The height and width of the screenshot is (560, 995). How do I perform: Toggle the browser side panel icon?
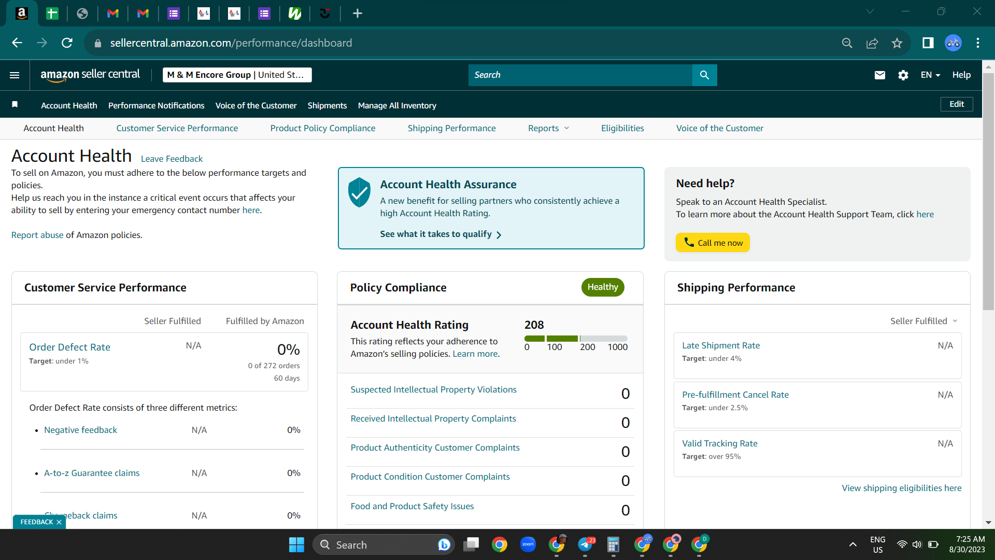(928, 43)
